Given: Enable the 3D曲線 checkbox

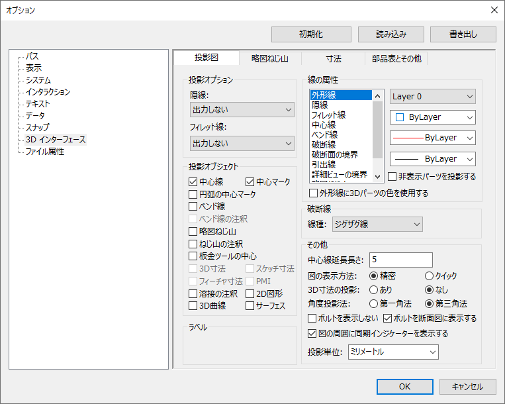Looking at the screenshot, I should (x=193, y=305).
